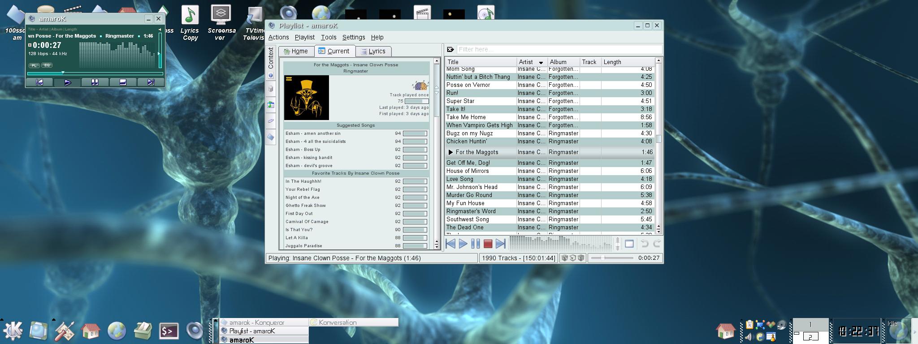
Task: Select the Take Me Home playlist row
Action: 550,117
